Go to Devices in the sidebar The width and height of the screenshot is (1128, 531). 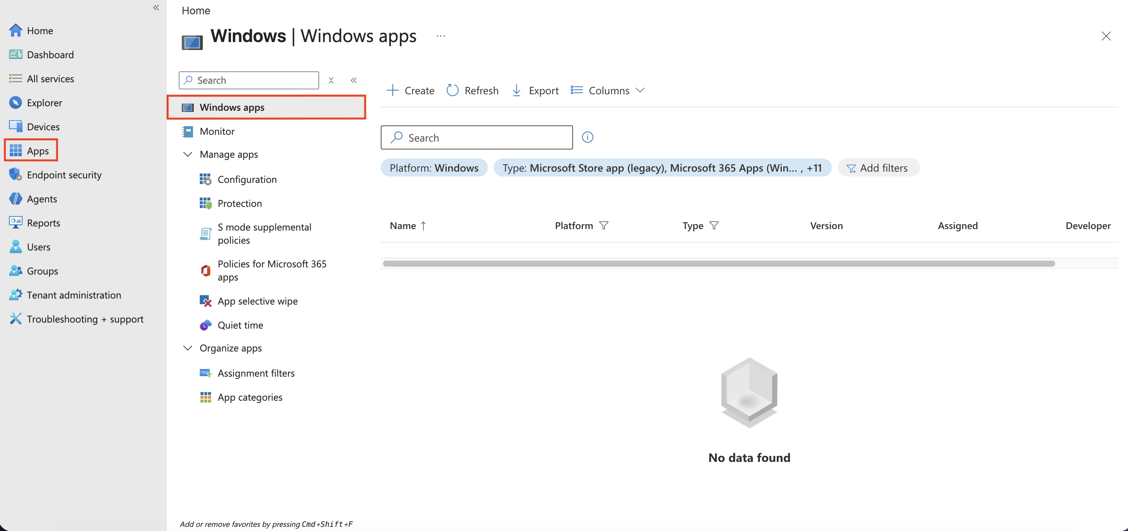click(x=34, y=127)
